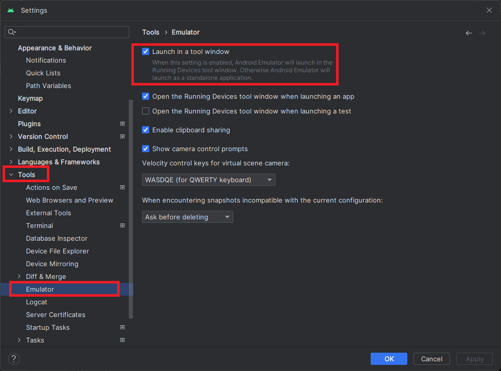Expand the Version Control tree node

[x=11, y=136]
